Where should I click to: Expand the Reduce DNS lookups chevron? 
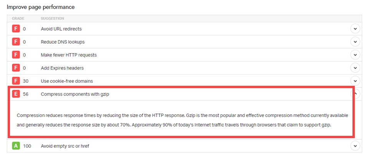(x=355, y=42)
